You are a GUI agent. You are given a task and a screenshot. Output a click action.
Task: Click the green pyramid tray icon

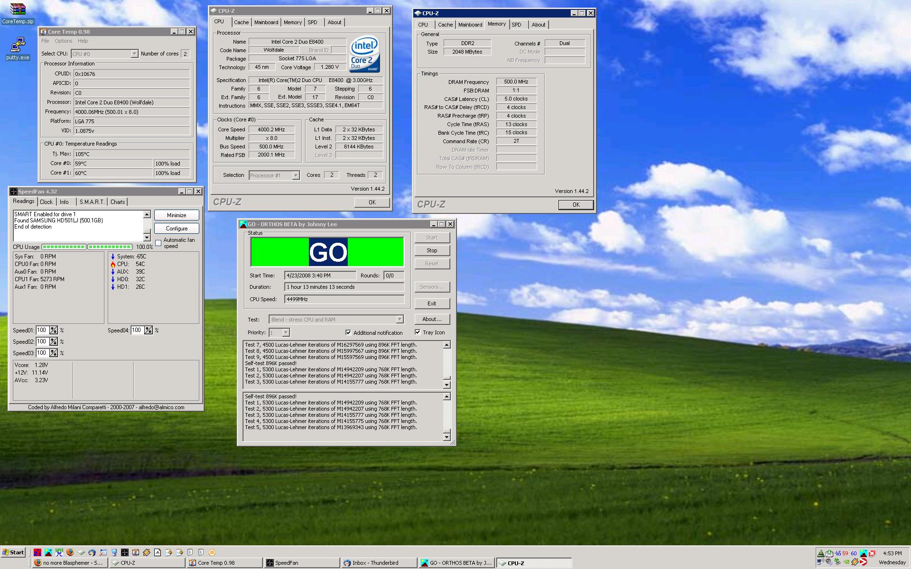pyautogui.click(x=821, y=553)
